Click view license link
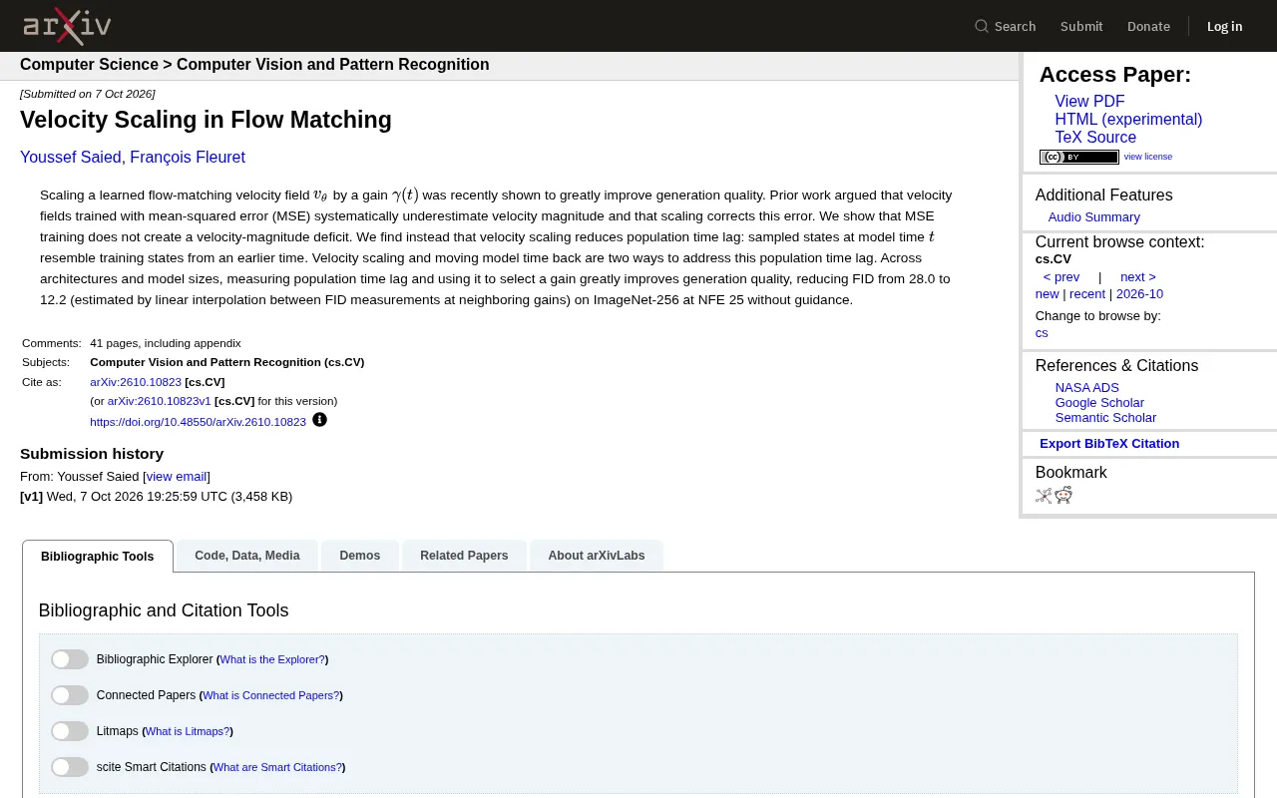1277x798 pixels. point(1148,157)
